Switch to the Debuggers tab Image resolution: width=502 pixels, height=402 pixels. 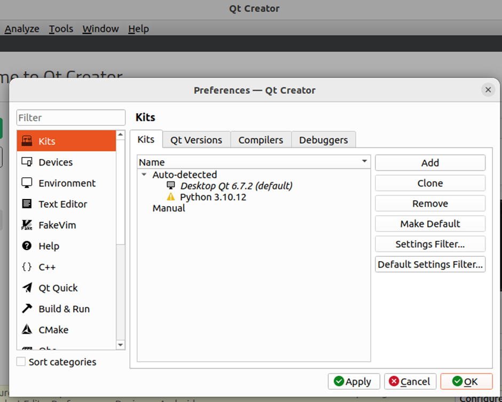(323, 140)
